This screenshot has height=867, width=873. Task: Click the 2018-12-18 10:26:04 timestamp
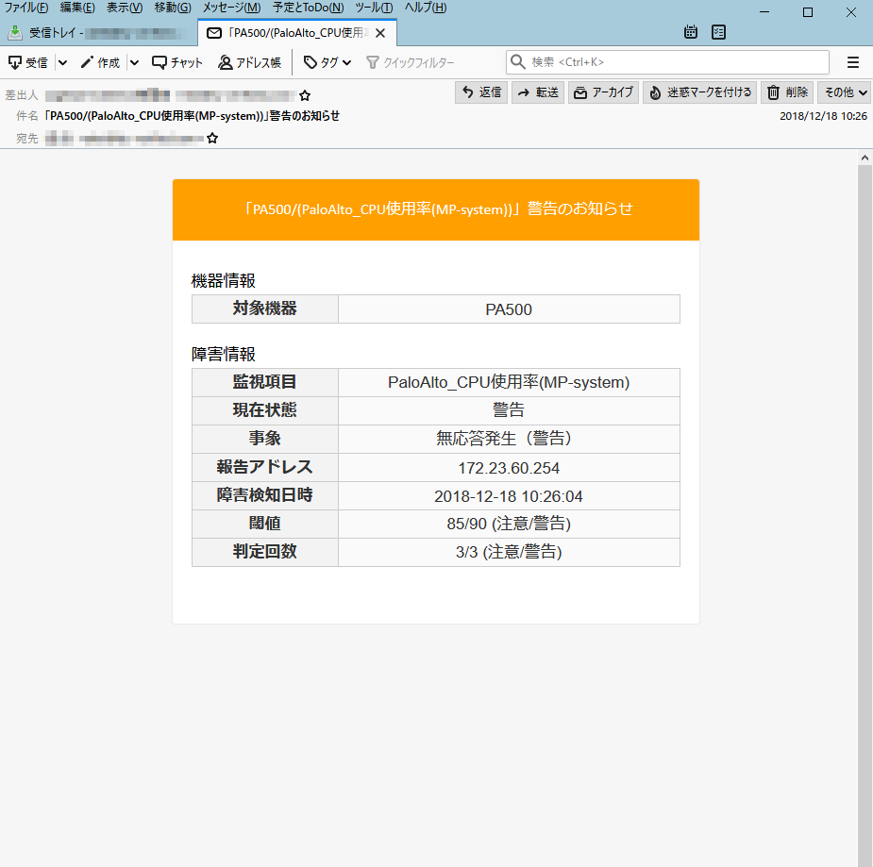tap(509, 496)
